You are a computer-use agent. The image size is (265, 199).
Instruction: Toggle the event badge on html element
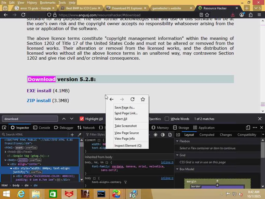point(19,148)
